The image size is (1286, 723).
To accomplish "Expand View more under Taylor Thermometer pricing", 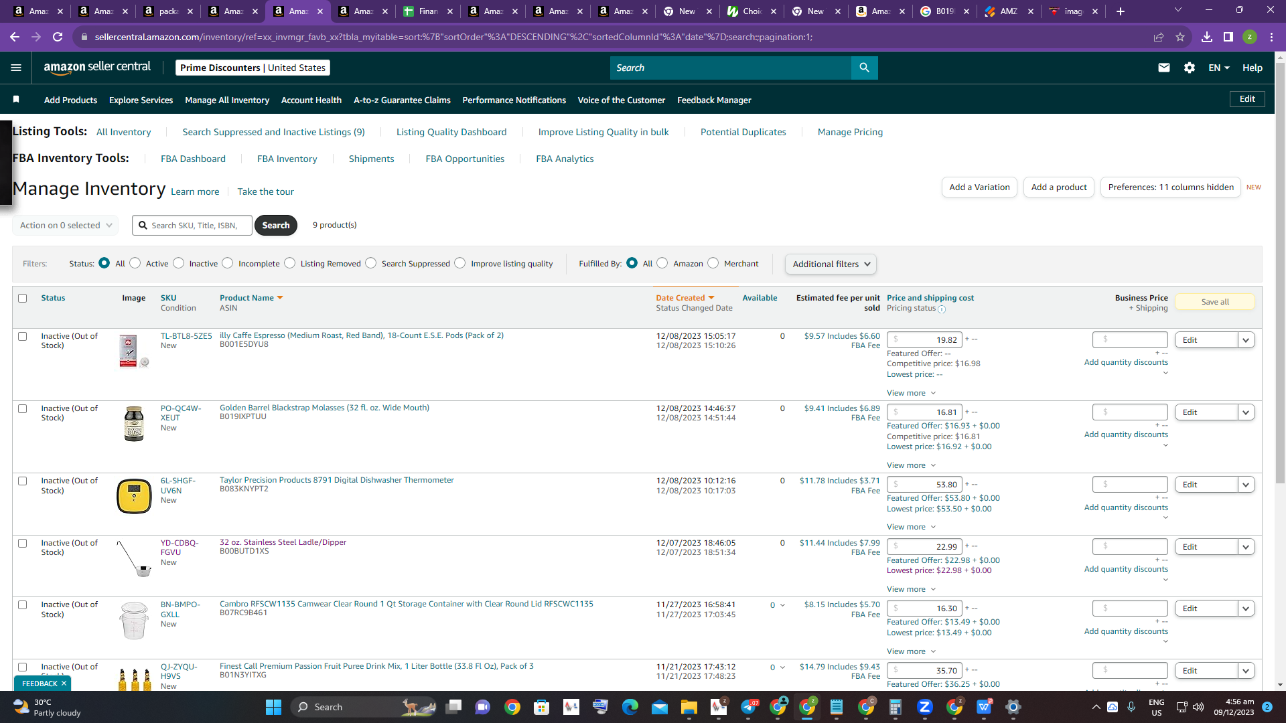I will (911, 527).
